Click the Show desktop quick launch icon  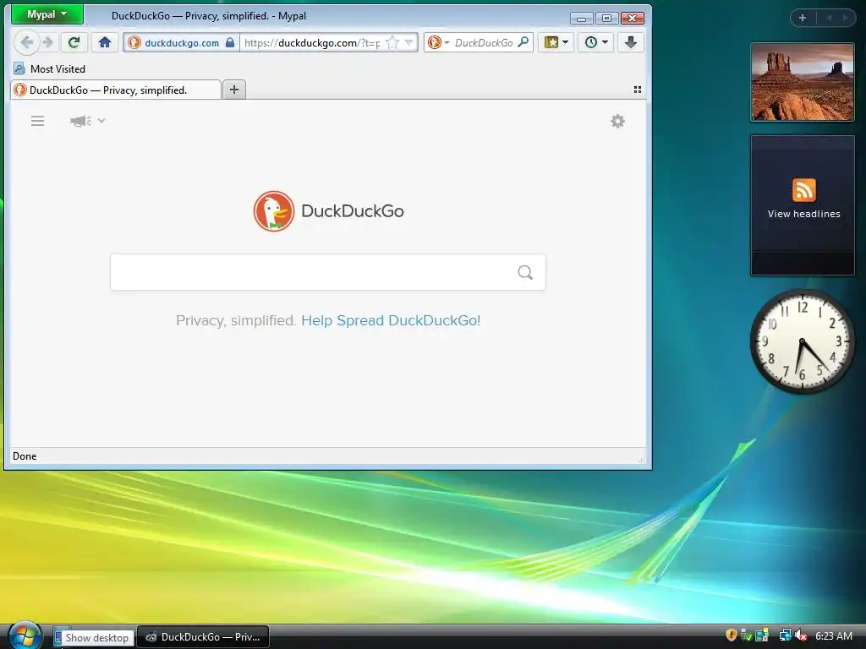pos(58,637)
